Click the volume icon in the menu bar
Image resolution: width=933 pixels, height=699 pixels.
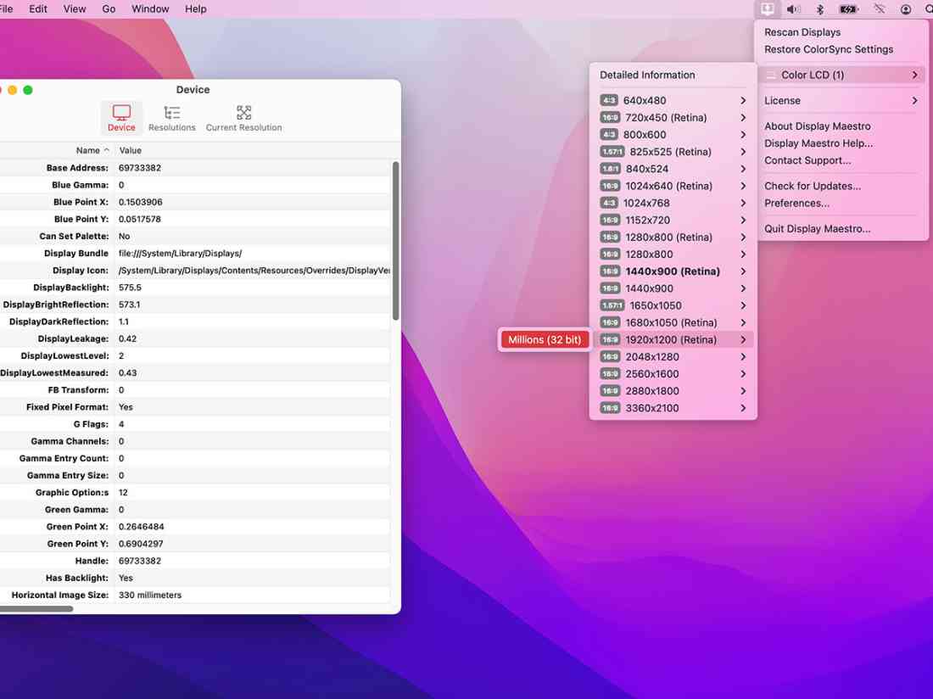(793, 8)
